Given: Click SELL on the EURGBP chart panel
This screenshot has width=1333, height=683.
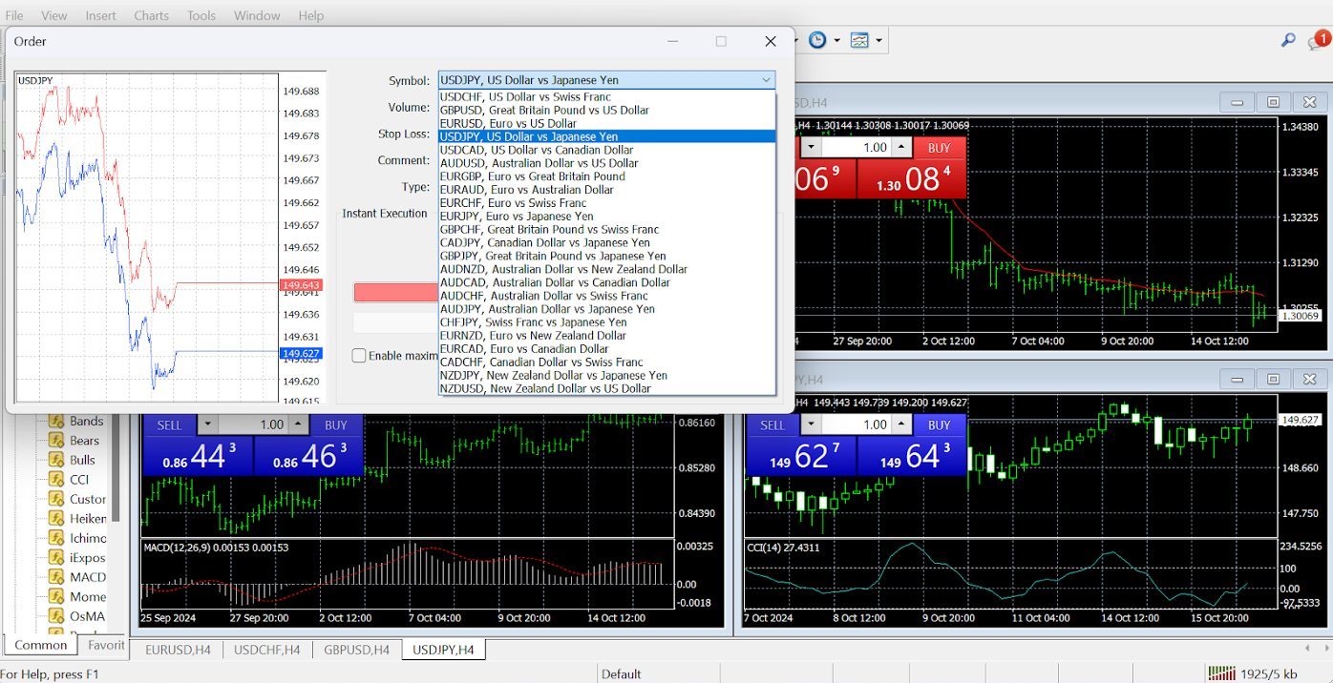Looking at the screenshot, I should [x=169, y=425].
